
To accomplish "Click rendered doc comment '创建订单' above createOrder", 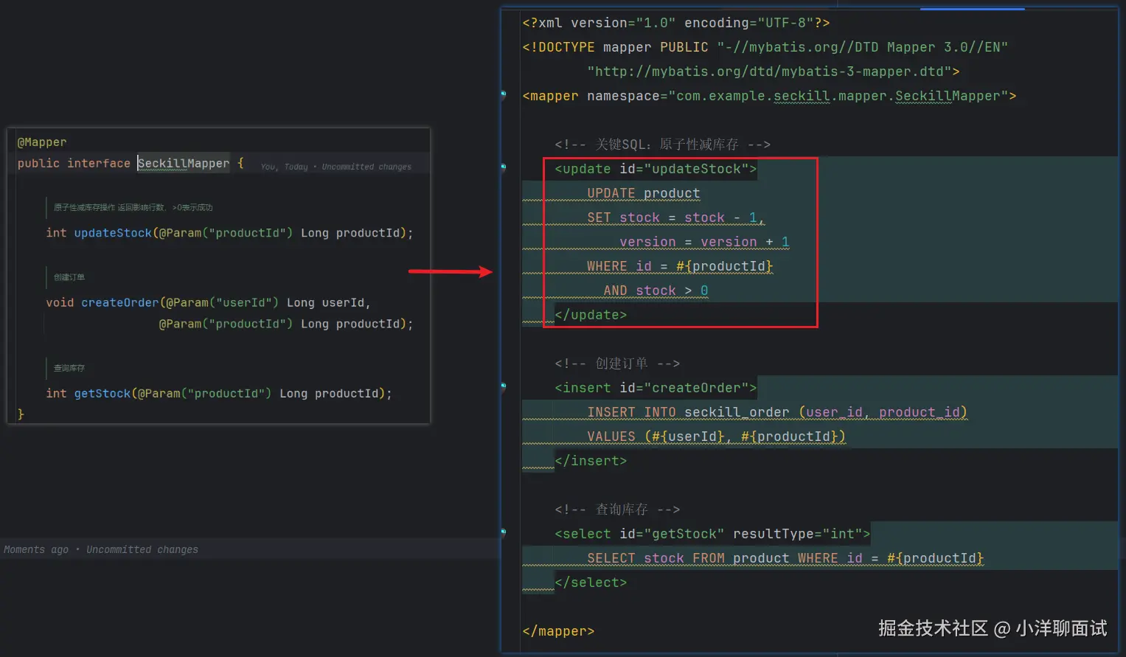I will tap(69, 277).
